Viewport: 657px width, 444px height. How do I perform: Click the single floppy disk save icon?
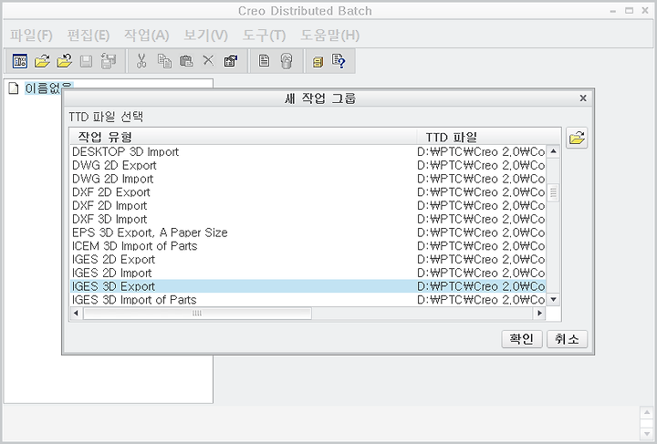[87, 61]
